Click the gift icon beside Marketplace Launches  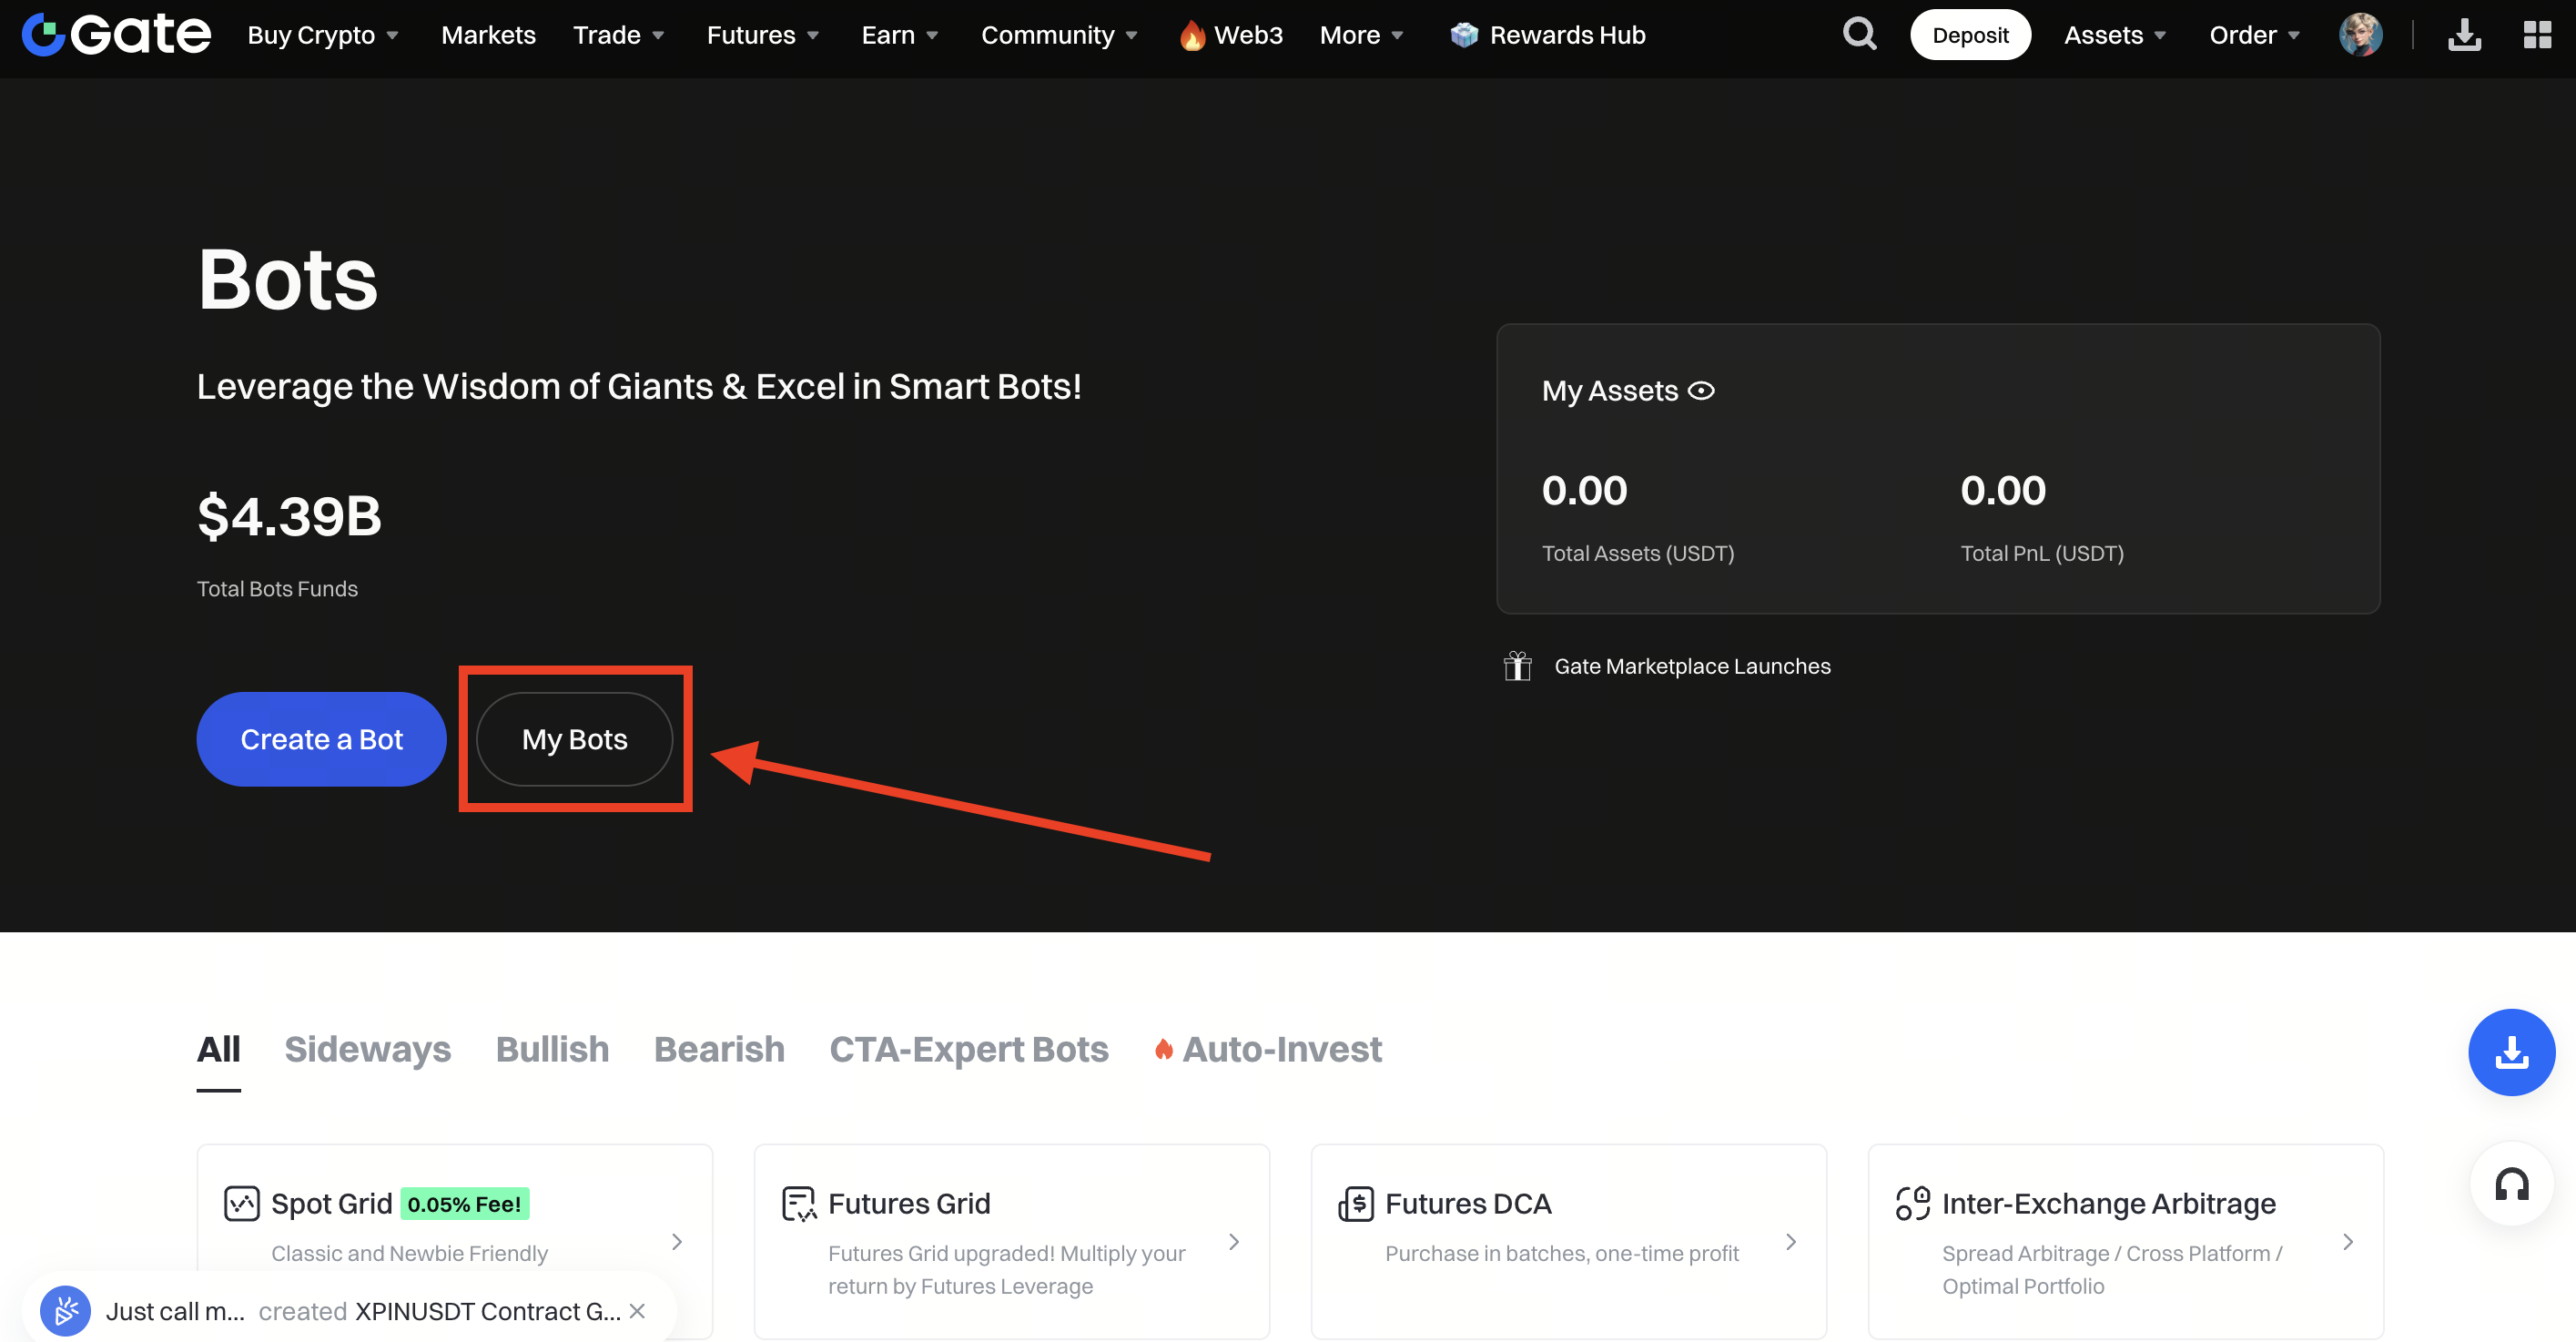pyautogui.click(x=1517, y=666)
